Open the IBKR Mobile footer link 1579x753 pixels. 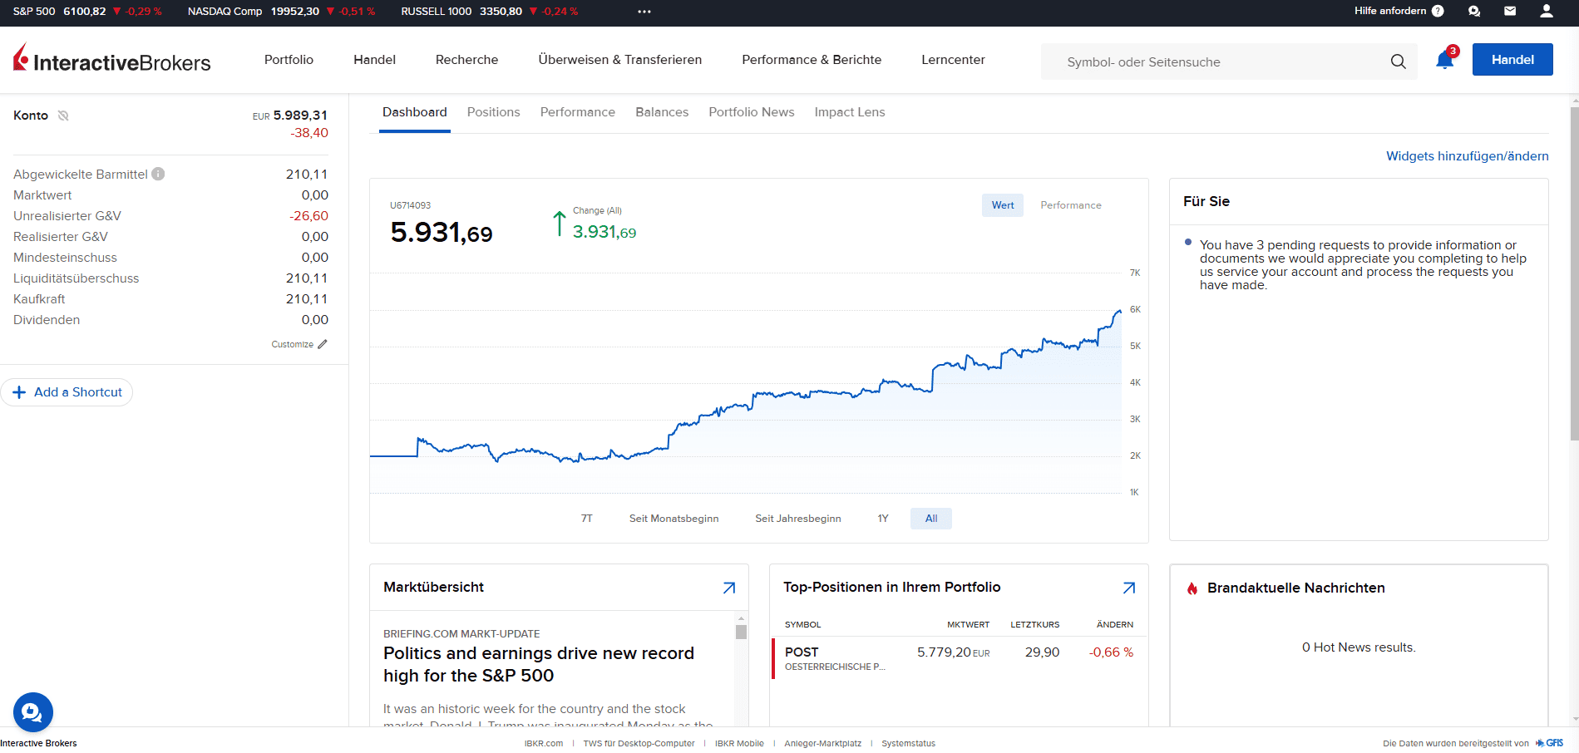tap(739, 743)
